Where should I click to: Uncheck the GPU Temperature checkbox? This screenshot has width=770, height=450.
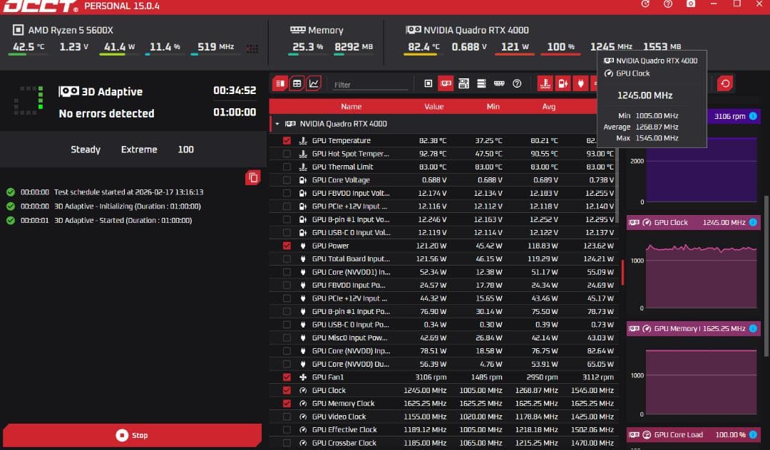(x=287, y=141)
